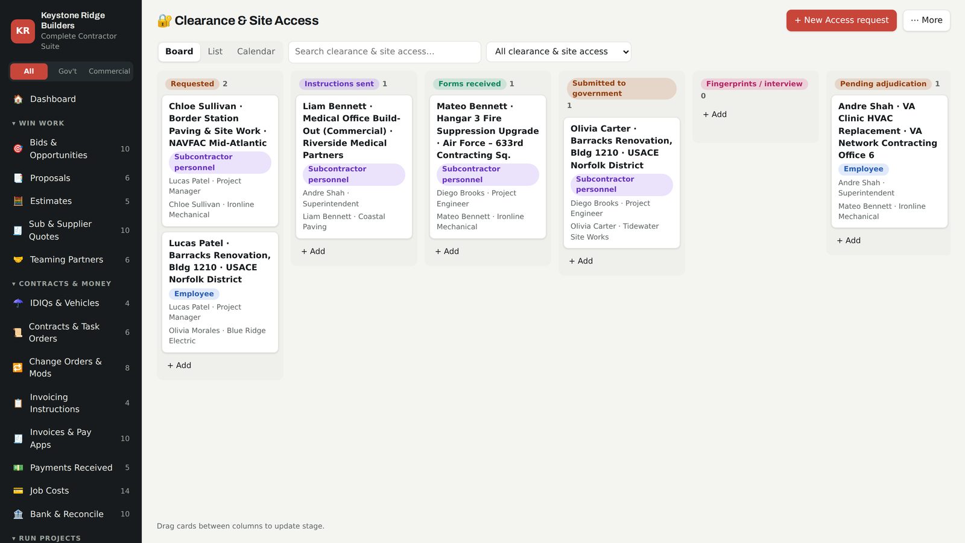This screenshot has height=543, width=965.
Task: Select the All segment filter
Action: point(29,71)
